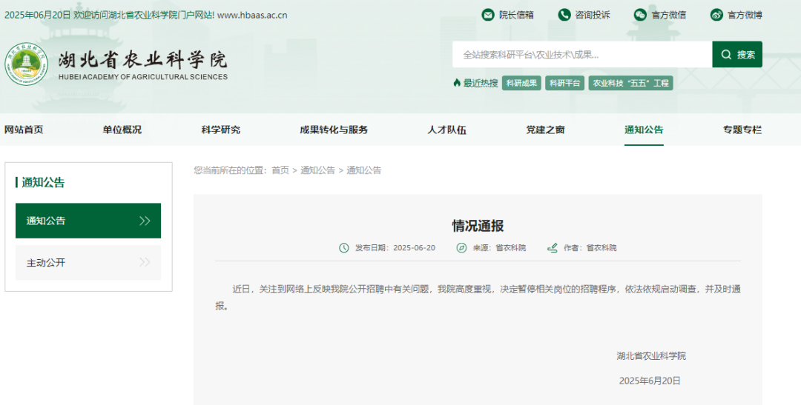Image resolution: width=801 pixels, height=405 pixels.
Task: Click the 最近热搜 label
Action: [480, 83]
